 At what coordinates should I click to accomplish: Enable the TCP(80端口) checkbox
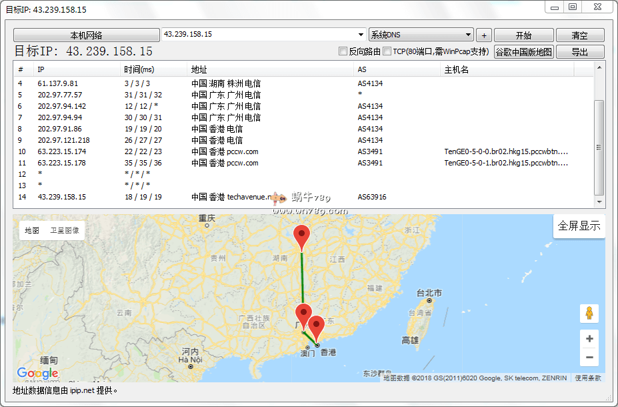(385, 51)
